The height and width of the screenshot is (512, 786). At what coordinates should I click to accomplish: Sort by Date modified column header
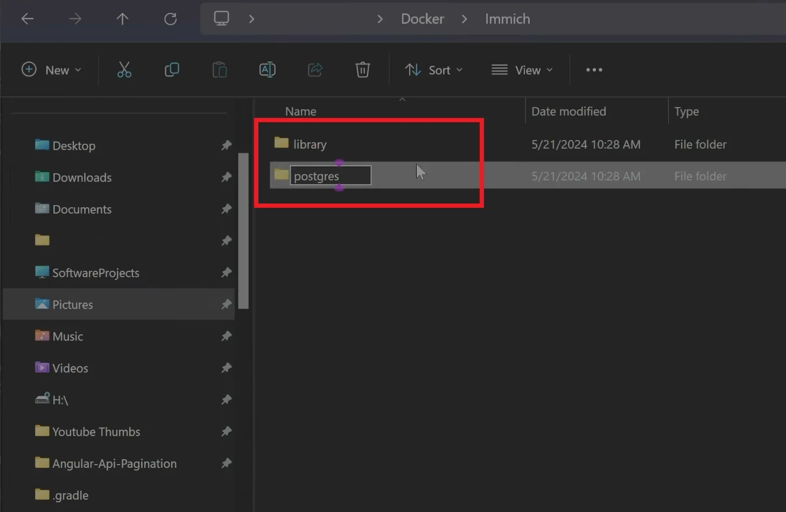click(569, 111)
